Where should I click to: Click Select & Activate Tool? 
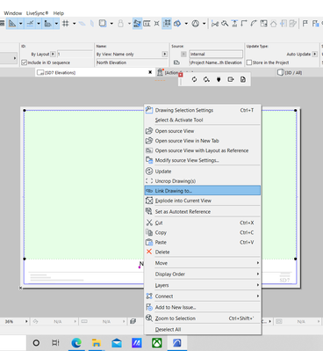pyautogui.click(x=203, y=120)
